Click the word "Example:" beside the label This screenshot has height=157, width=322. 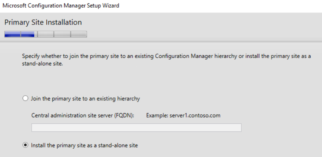coord(156,115)
